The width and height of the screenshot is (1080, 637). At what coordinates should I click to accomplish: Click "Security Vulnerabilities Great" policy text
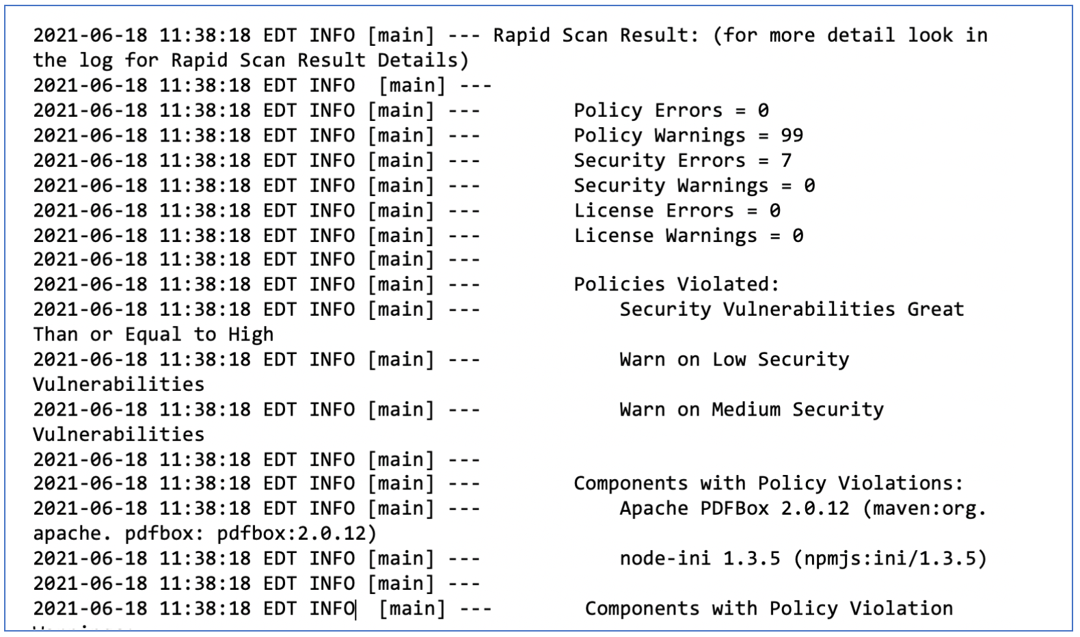click(x=791, y=309)
